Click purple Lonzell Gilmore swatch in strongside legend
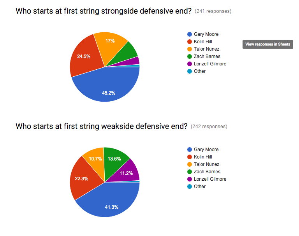This screenshot has width=299, height=236. pyautogui.click(x=190, y=64)
